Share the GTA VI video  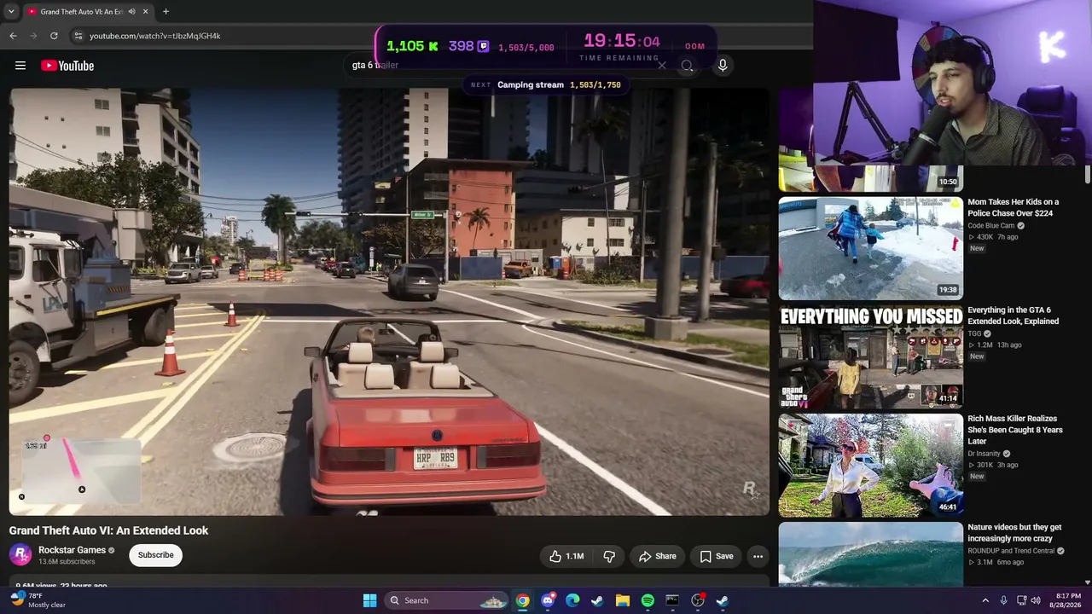(x=657, y=556)
